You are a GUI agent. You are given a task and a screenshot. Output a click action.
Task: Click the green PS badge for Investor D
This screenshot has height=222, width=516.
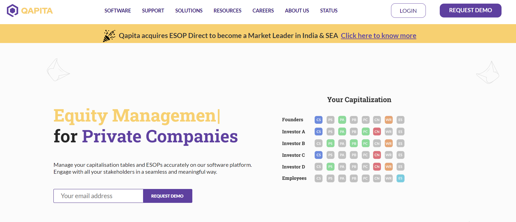coord(330,167)
